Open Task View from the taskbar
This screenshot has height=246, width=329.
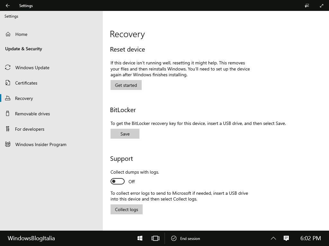click(x=156, y=238)
